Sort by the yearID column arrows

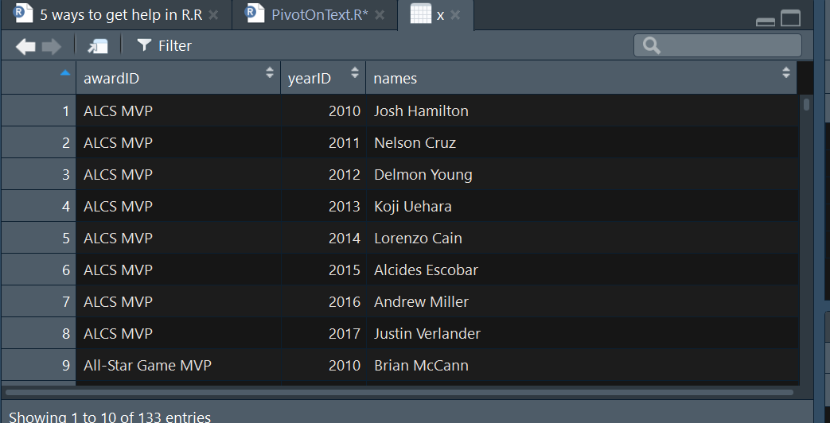[x=355, y=73]
